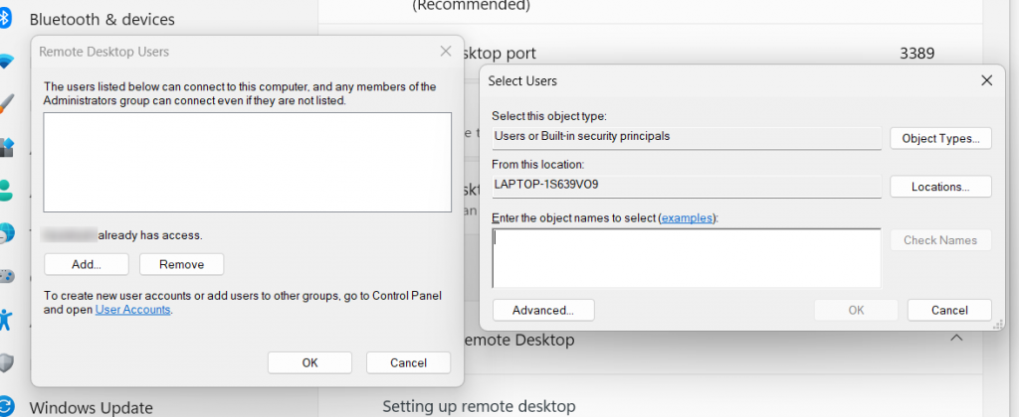Image resolution: width=1019 pixels, height=417 pixels.
Task: Click the remote desktop users list box
Action: tap(247, 162)
